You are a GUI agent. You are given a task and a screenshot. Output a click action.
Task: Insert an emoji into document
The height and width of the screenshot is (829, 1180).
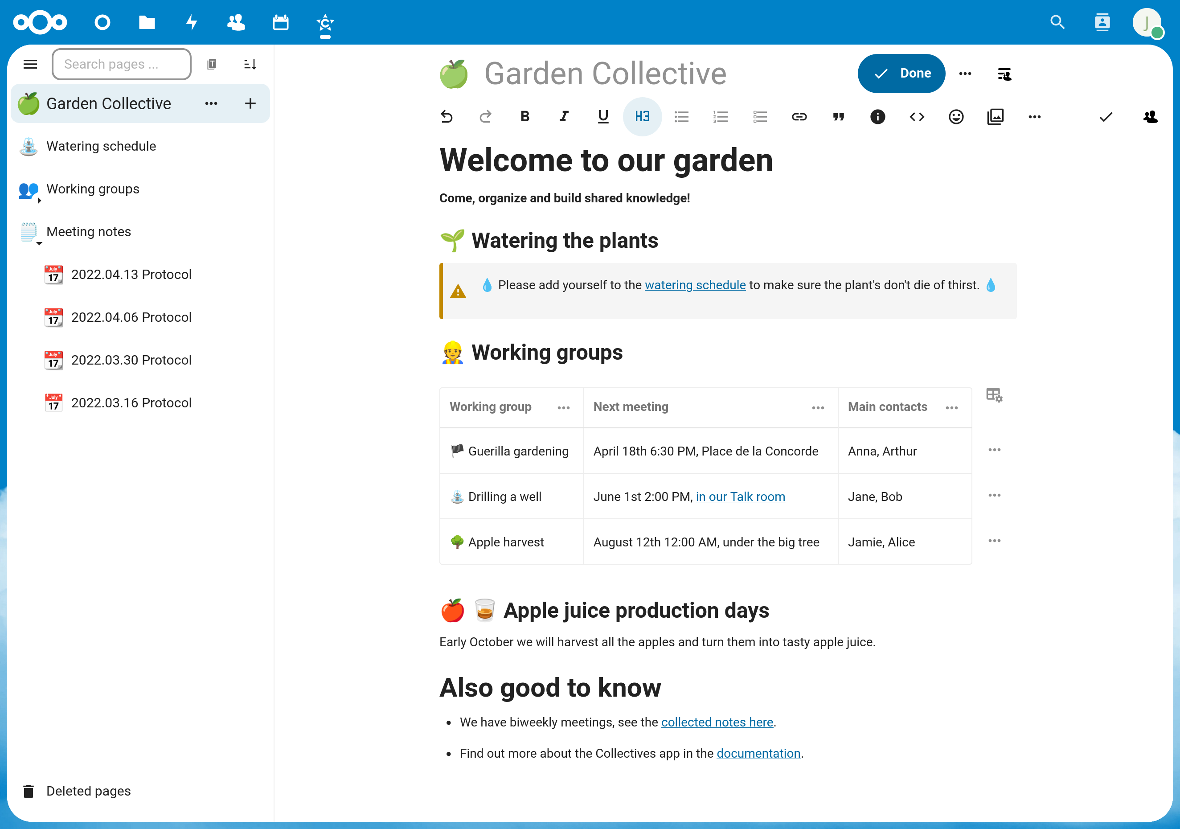coord(957,117)
